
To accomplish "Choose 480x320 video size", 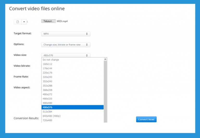I will (73, 99).
